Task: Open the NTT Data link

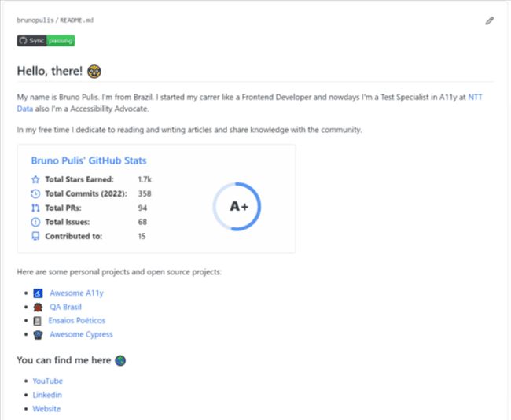Action: click(x=475, y=98)
